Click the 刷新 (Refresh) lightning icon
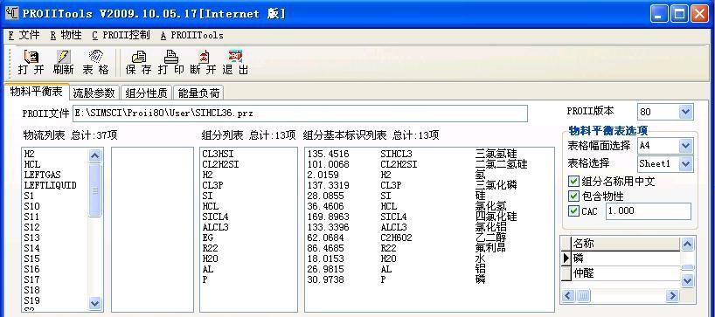This screenshot has width=715, height=317. coord(64,62)
